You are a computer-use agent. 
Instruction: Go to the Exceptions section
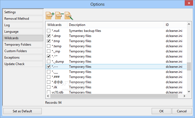tap(23, 58)
